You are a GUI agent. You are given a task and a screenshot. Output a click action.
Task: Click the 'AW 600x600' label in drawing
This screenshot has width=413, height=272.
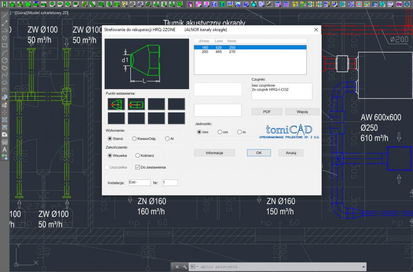381,118
